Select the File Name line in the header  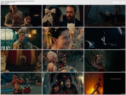[18, 1]
